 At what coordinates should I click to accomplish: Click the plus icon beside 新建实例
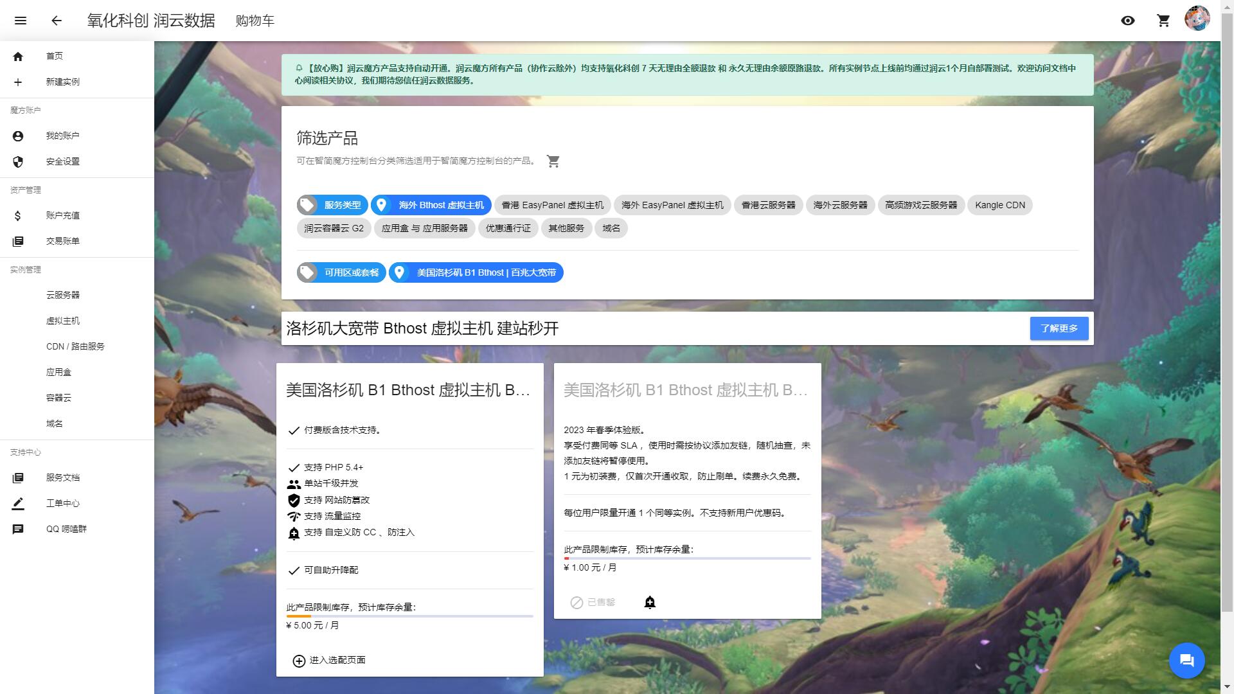(x=18, y=82)
